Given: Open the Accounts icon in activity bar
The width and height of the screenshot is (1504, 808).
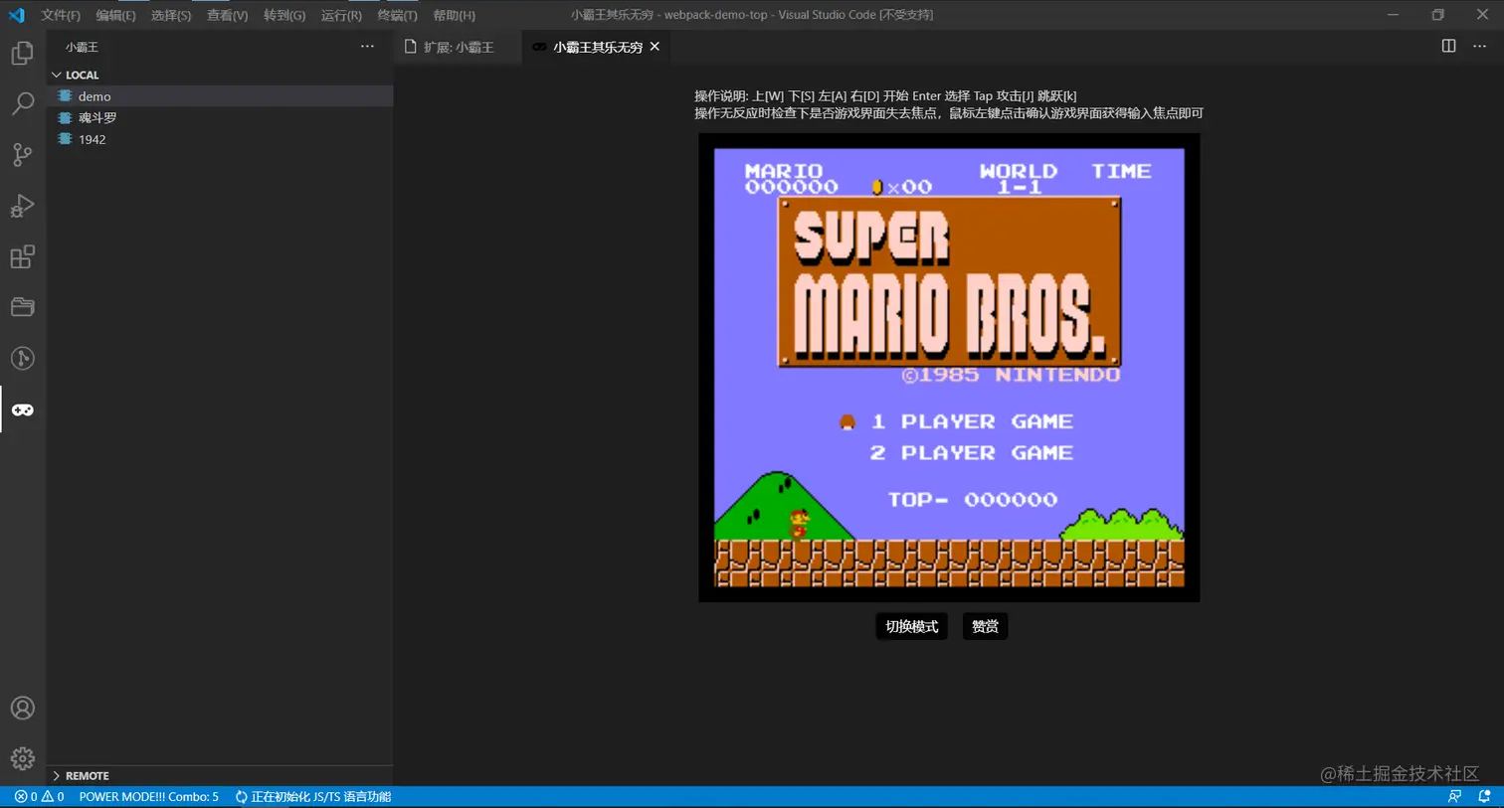Looking at the screenshot, I should point(22,708).
